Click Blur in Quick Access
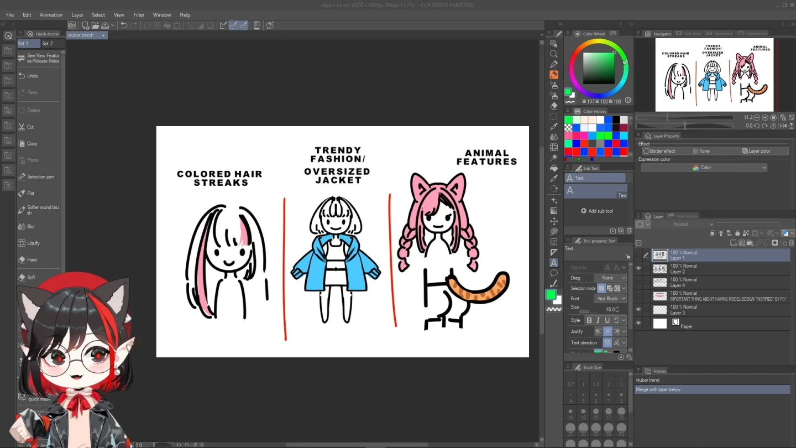 pyautogui.click(x=39, y=226)
